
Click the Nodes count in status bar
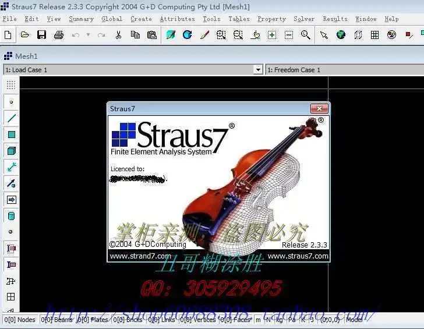[20, 320]
